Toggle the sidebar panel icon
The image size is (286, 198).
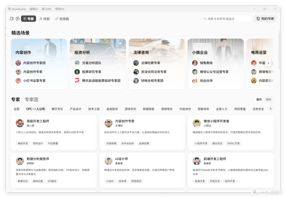tap(12, 19)
